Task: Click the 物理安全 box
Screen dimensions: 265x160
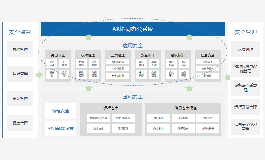Action: tap(60, 111)
